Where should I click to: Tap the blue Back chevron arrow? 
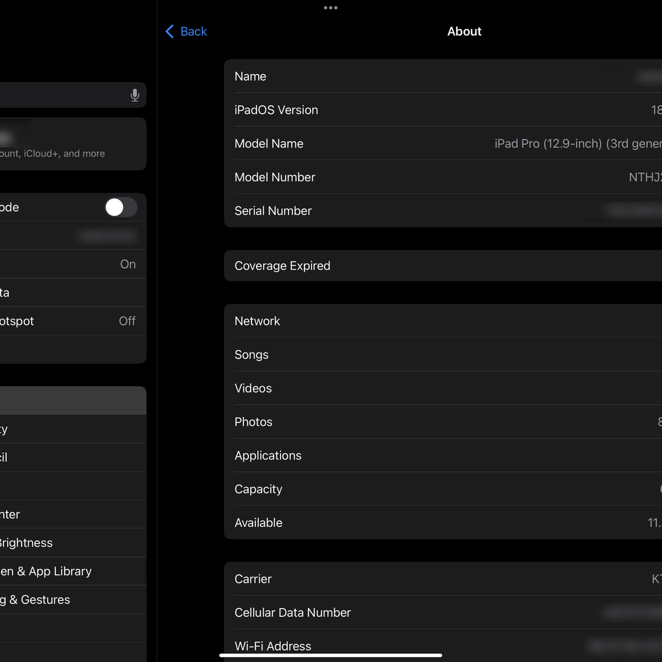[x=169, y=31]
